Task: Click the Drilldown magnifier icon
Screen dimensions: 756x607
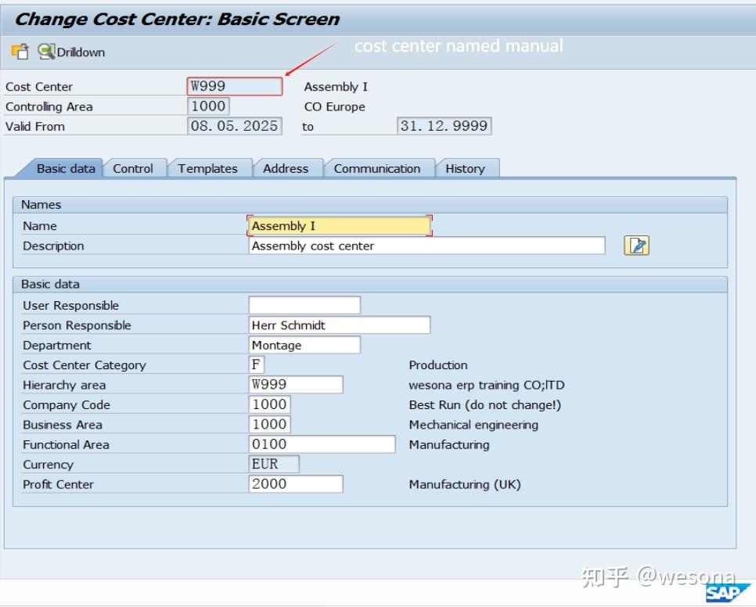Action: click(46, 52)
